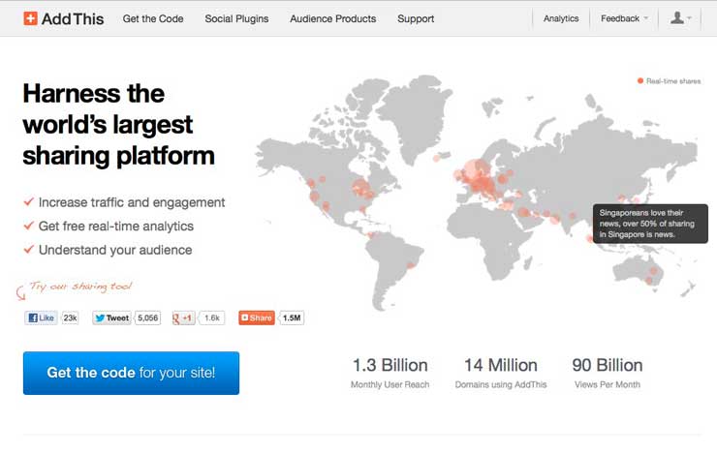This screenshot has width=717, height=454.
Task: Click the 23k Facebook like count
Action: [70, 318]
